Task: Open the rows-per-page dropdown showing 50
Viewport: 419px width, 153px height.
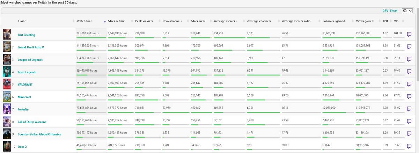Action: click(407, 10)
